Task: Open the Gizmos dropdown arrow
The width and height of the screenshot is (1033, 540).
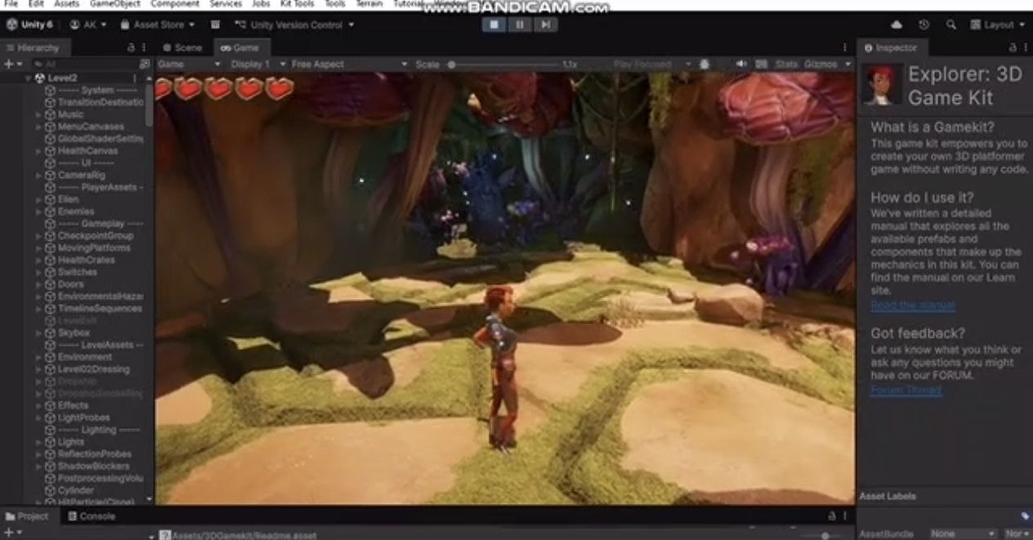Action: 847,64
